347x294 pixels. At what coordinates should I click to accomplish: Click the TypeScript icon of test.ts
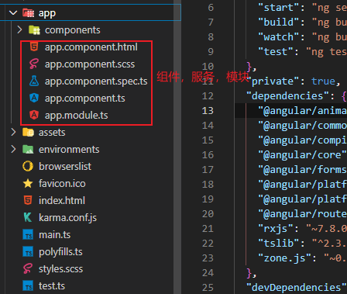28,285
